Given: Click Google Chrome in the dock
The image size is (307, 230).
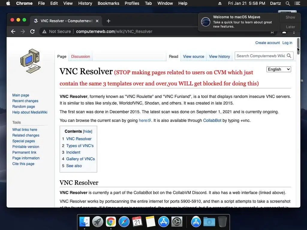Looking at the screenshot, I should coord(111,222).
